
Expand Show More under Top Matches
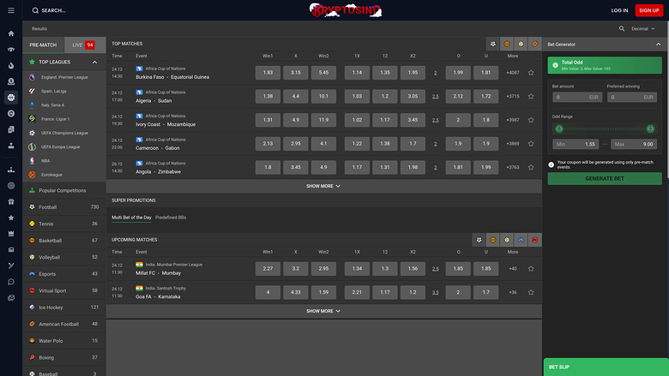tap(323, 186)
